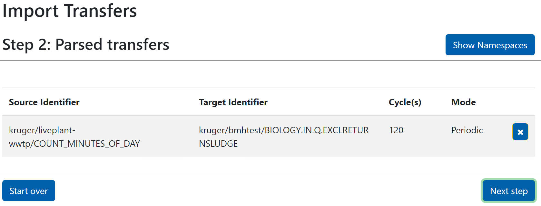Click the word Parsed in the step heading
541x206 pixels.
pos(79,45)
